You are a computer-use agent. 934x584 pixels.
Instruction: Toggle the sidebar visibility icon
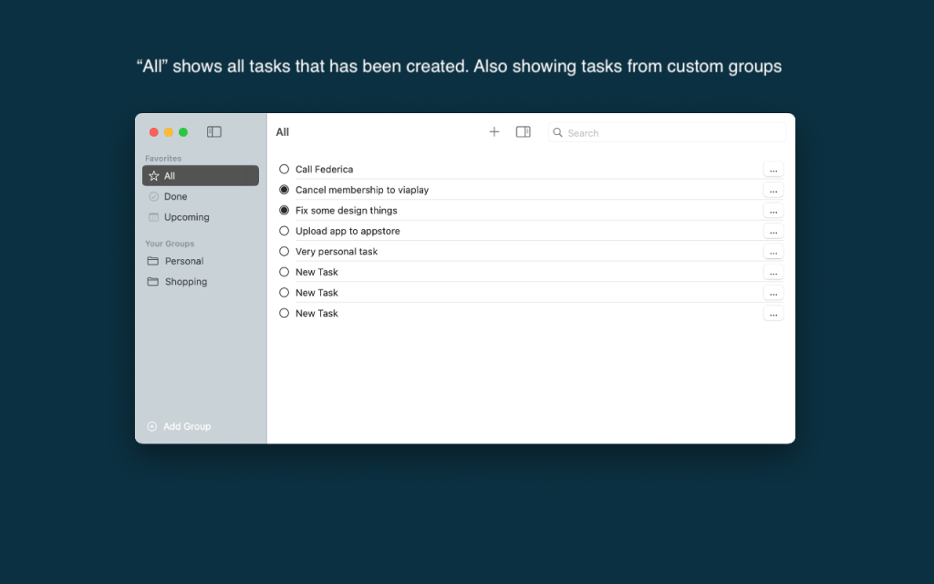pos(214,132)
